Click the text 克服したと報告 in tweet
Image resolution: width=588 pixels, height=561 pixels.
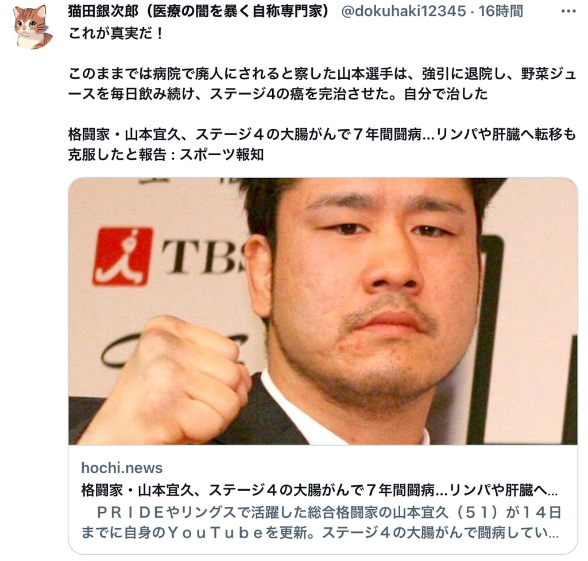117,154
